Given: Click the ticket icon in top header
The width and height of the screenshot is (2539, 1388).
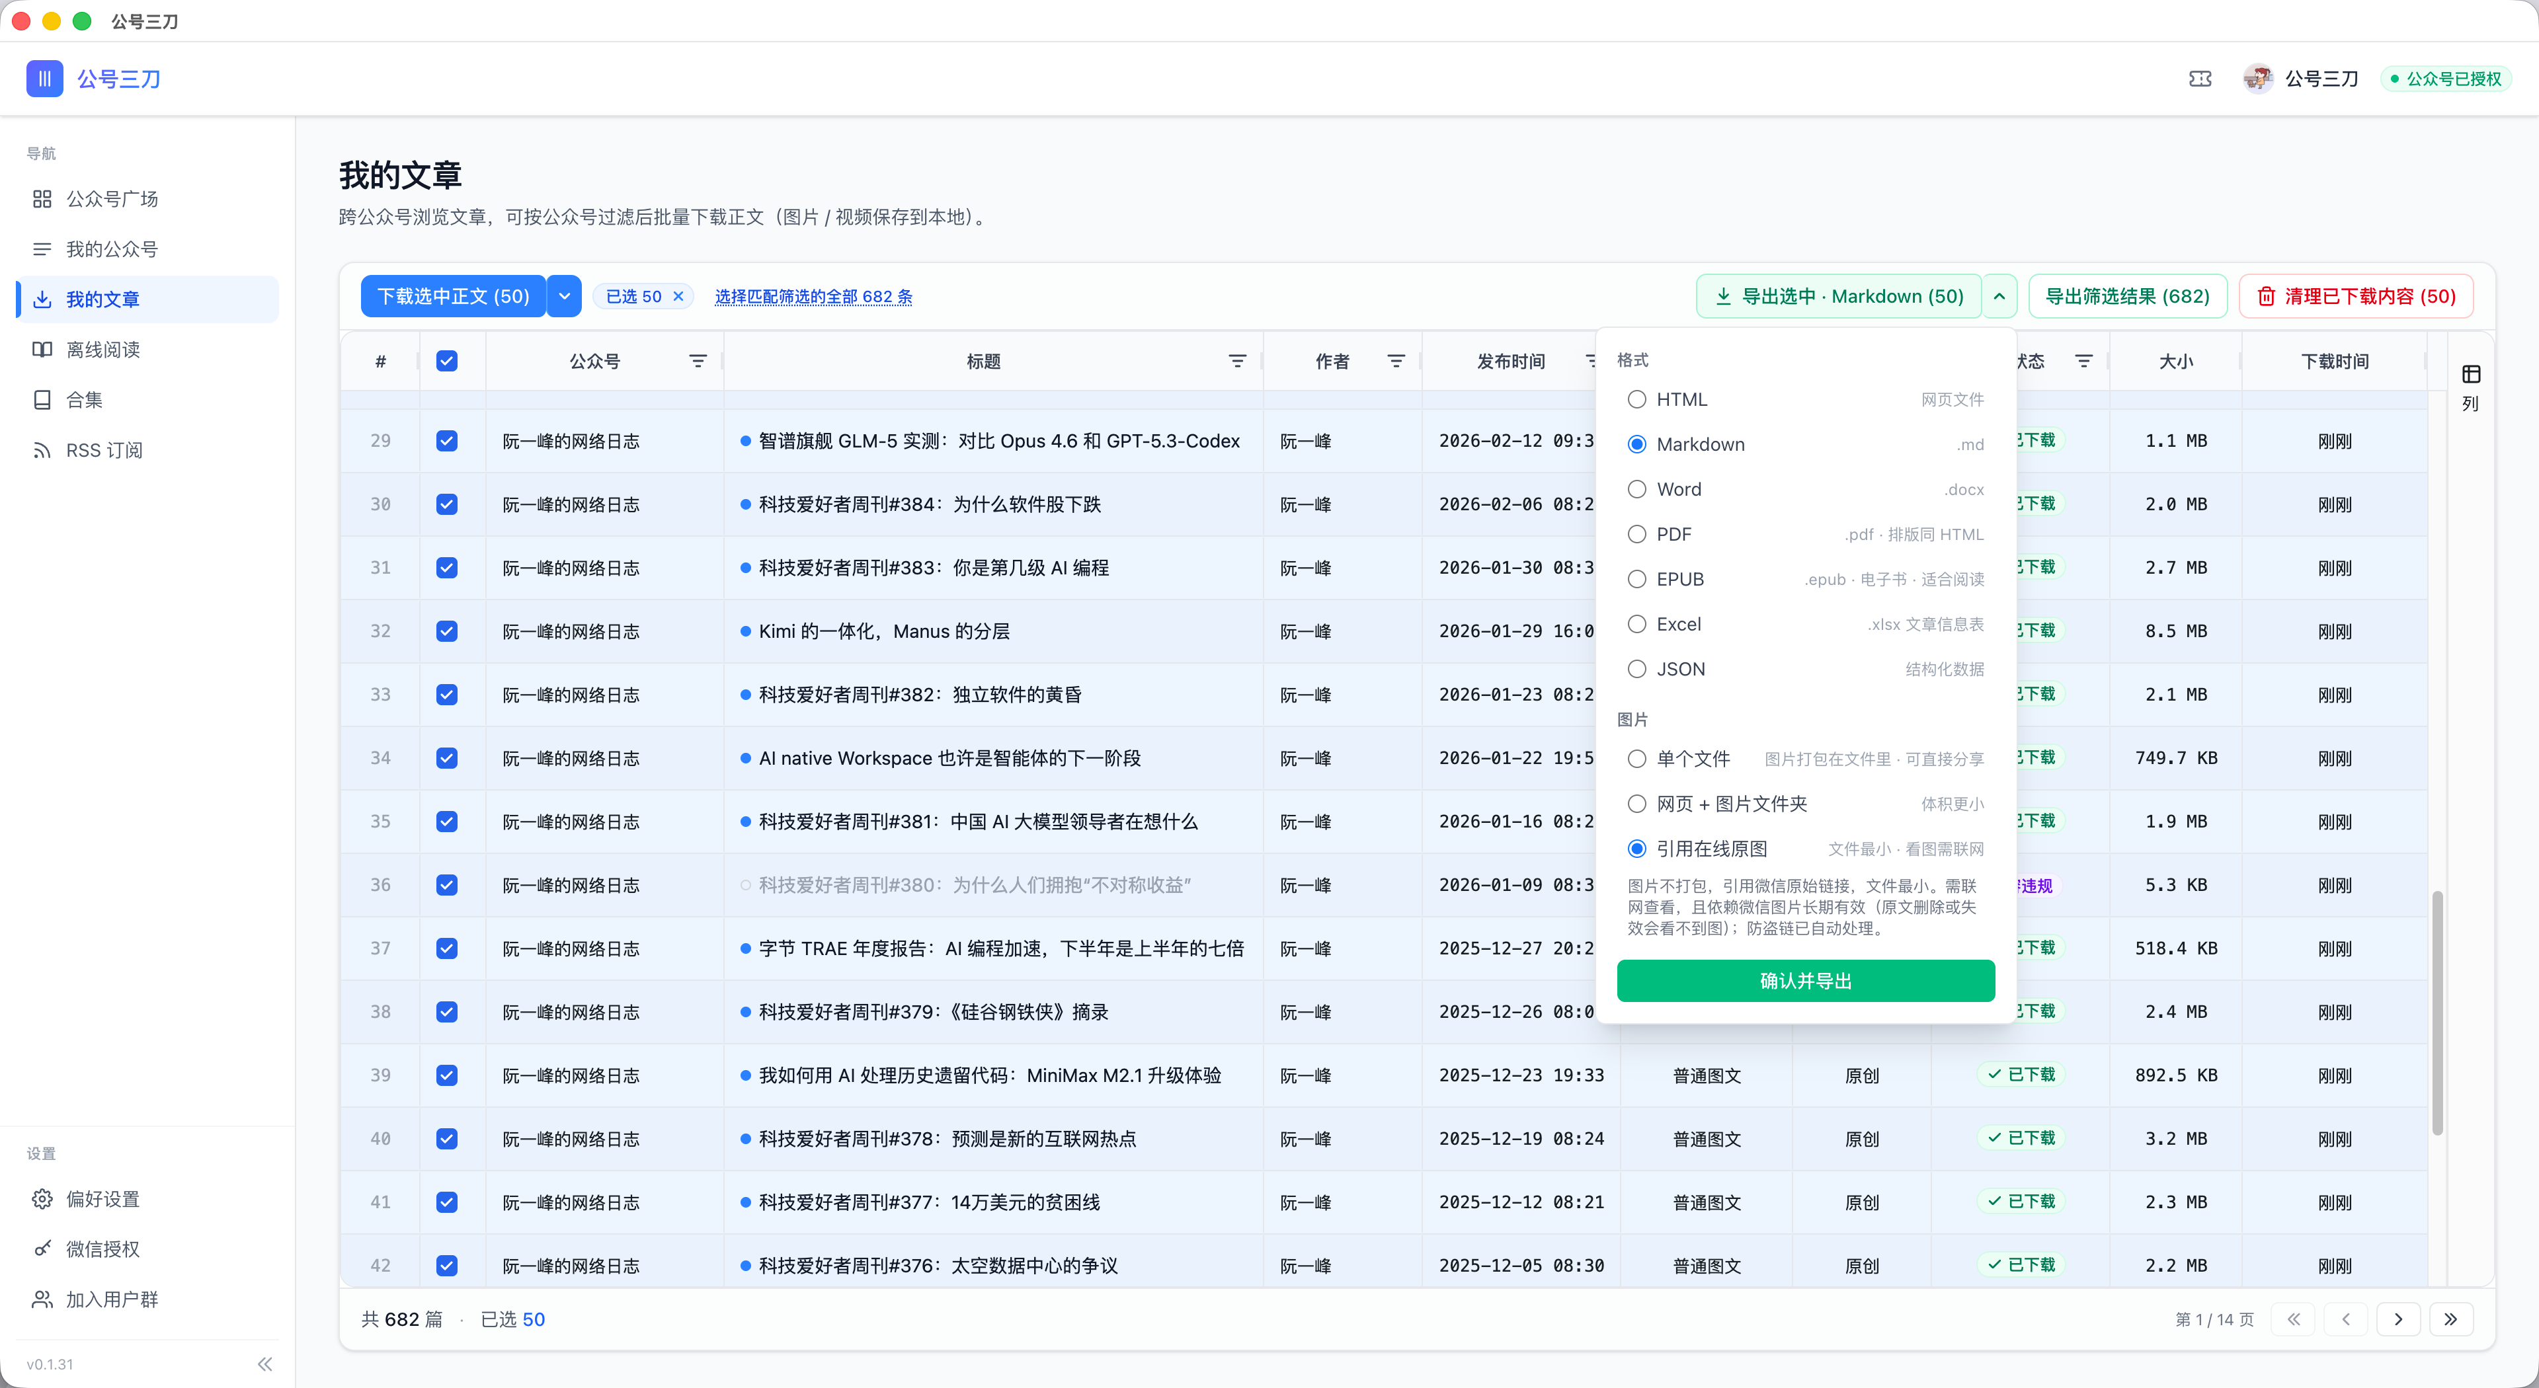Looking at the screenshot, I should (x=2200, y=79).
